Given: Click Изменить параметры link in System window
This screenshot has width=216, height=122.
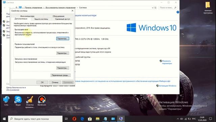Looking at the screenshot, I should pos(167,62).
